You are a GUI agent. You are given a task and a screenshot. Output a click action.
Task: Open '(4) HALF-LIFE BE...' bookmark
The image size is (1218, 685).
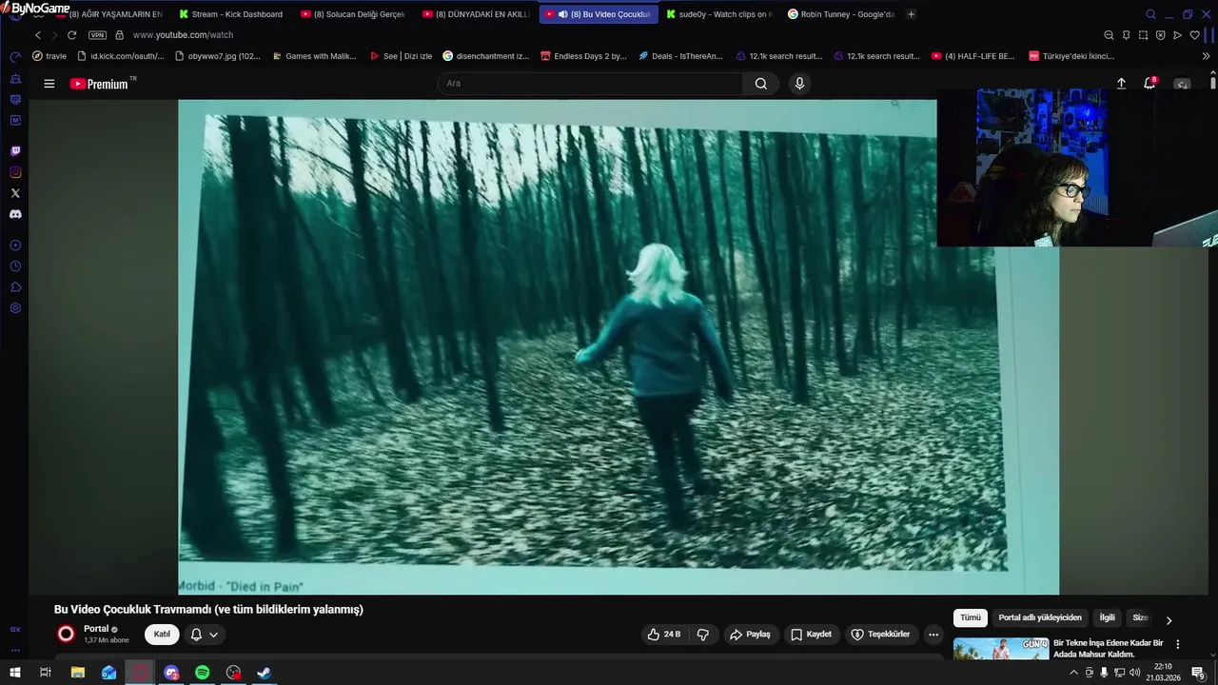pos(972,56)
